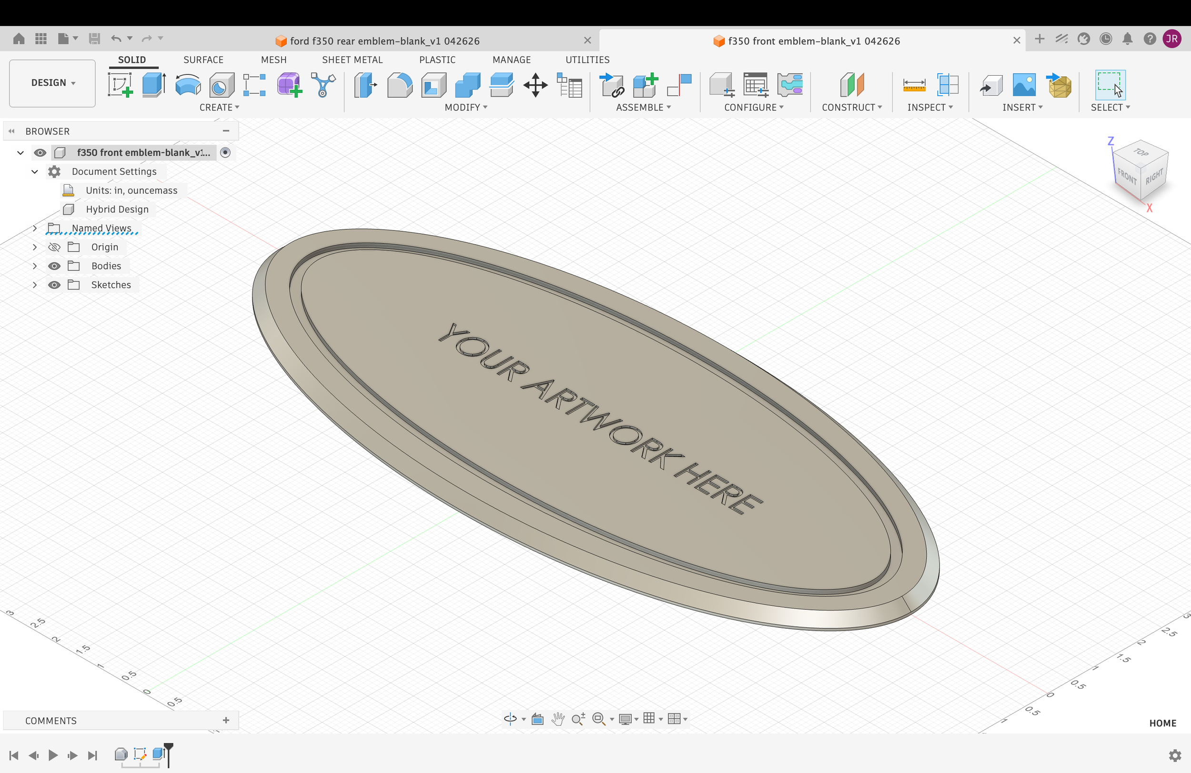
Task: Show the hidden Origin folder
Action: [x=54, y=247]
